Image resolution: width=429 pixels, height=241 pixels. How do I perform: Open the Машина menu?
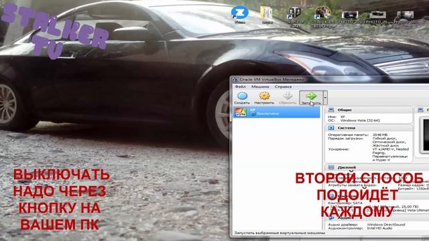pos(260,86)
